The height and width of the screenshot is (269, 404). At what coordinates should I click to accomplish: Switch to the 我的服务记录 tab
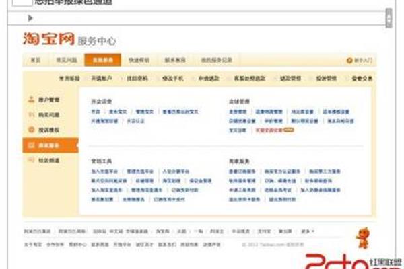click(216, 60)
